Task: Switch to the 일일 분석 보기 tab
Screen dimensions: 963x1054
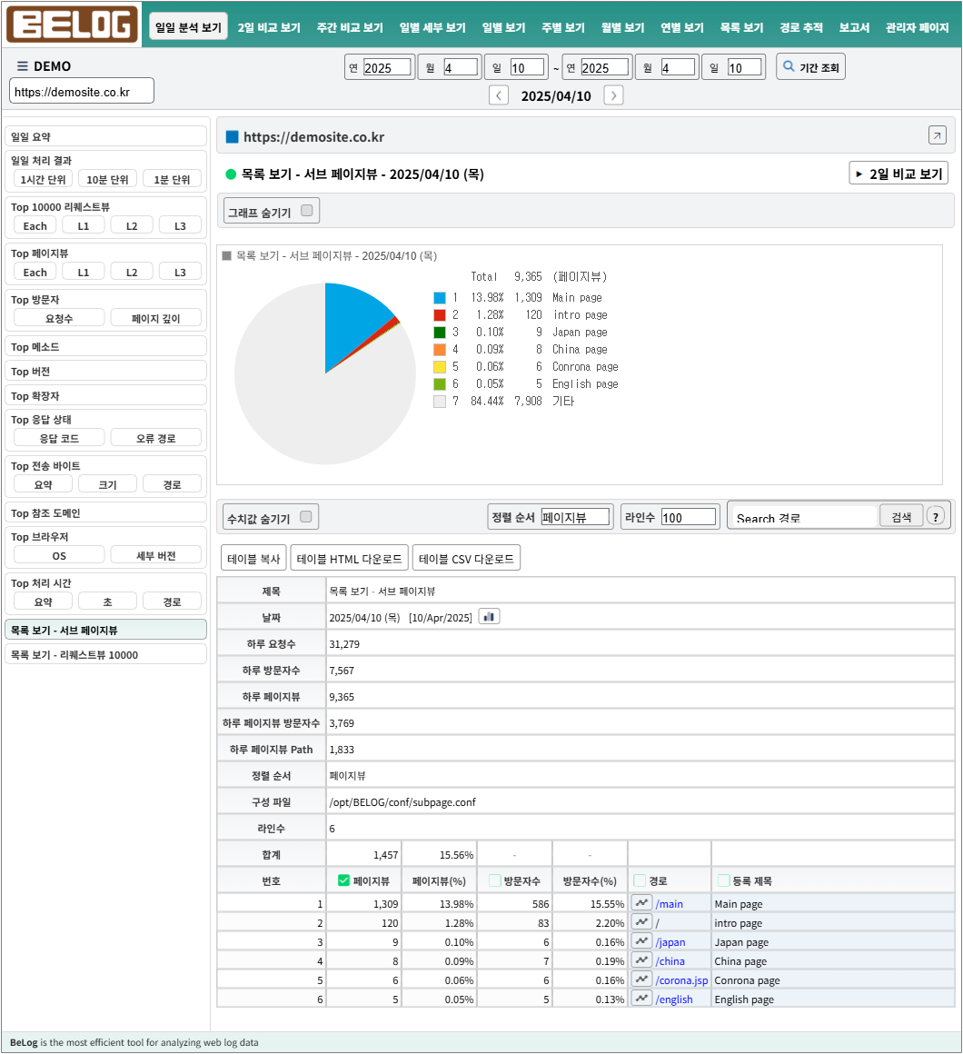Action: click(x=188, y=27)
